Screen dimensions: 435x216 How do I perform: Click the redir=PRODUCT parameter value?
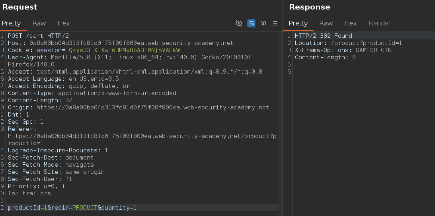point(85,208)
